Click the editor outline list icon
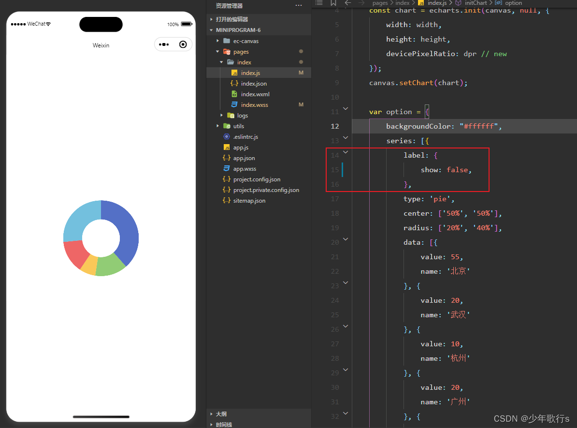 319,3
